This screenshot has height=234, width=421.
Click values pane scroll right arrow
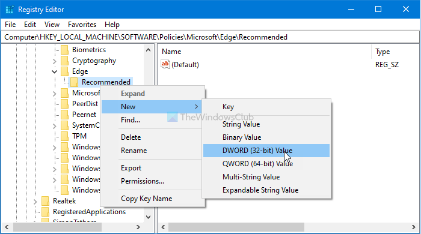pos(414,227)
